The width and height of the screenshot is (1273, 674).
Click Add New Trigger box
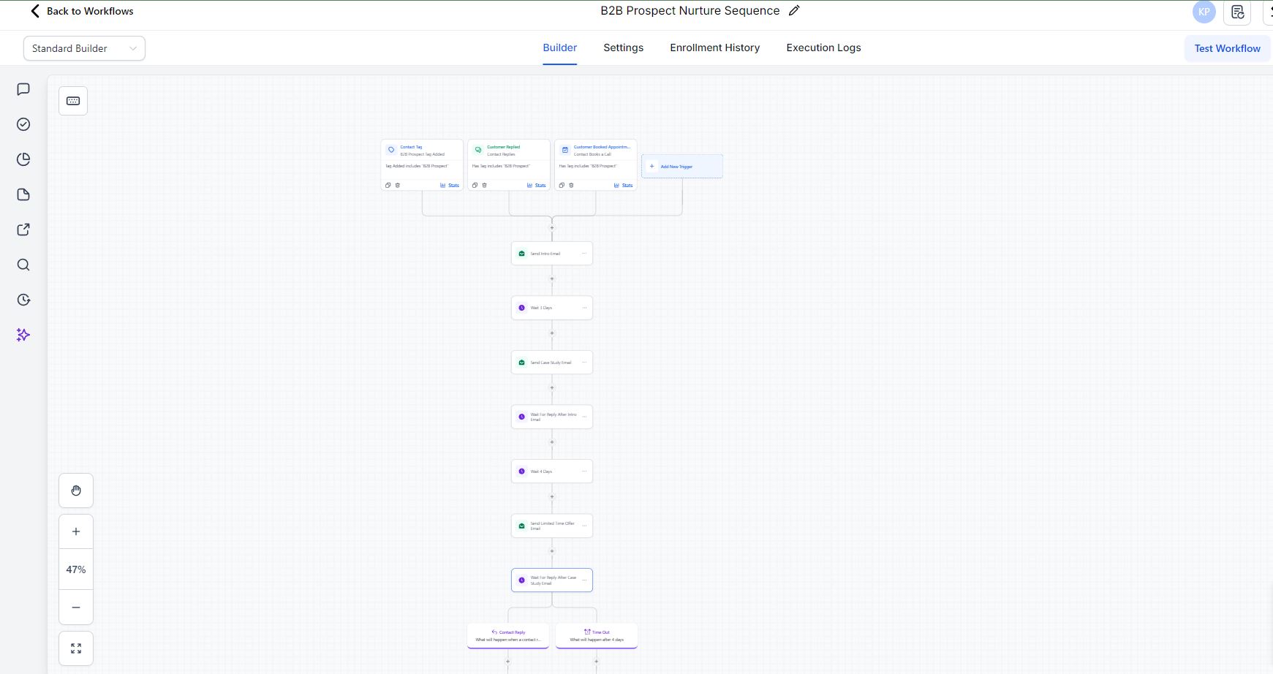[x=681, y=167]
